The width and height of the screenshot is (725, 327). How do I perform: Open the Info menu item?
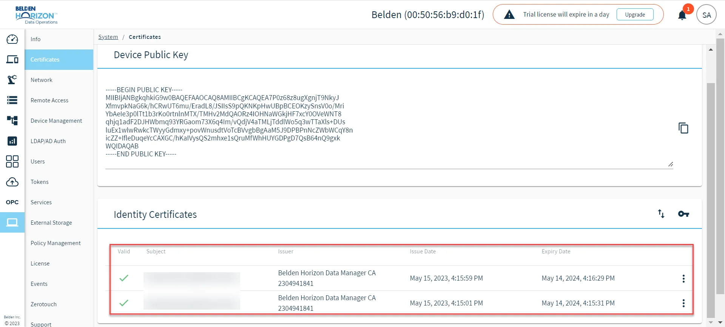(59, 39)
